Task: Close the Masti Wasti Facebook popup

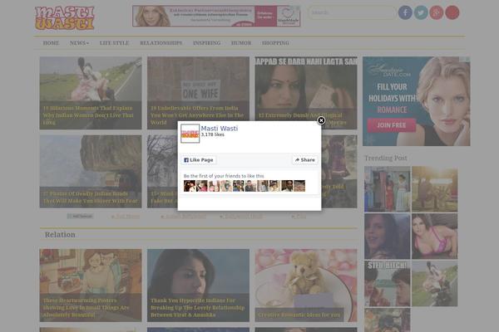Action: coord(321,120)
